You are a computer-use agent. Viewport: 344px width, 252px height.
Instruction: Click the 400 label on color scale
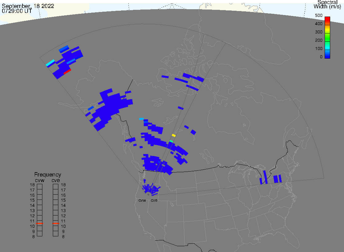coord(319,24)
